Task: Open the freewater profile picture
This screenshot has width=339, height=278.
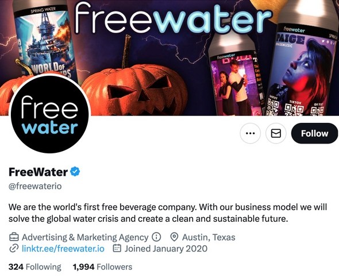Action: click(50, 114)
